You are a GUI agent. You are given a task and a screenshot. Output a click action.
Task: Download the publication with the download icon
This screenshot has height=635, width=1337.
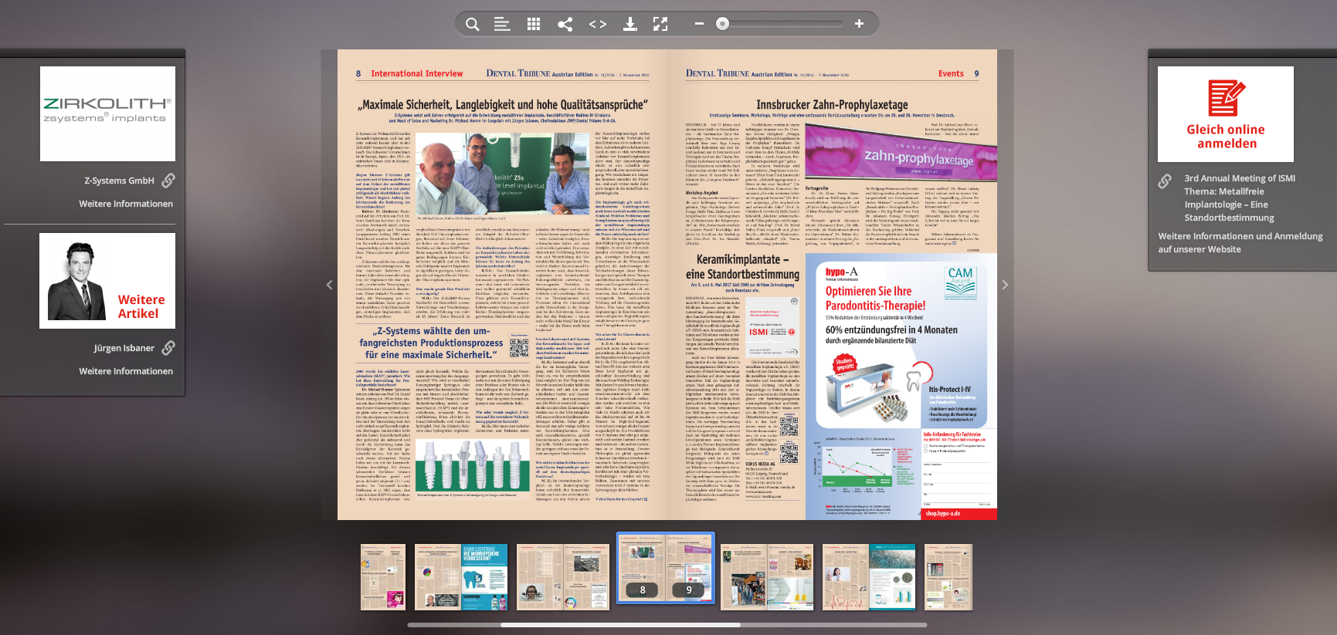630,24
